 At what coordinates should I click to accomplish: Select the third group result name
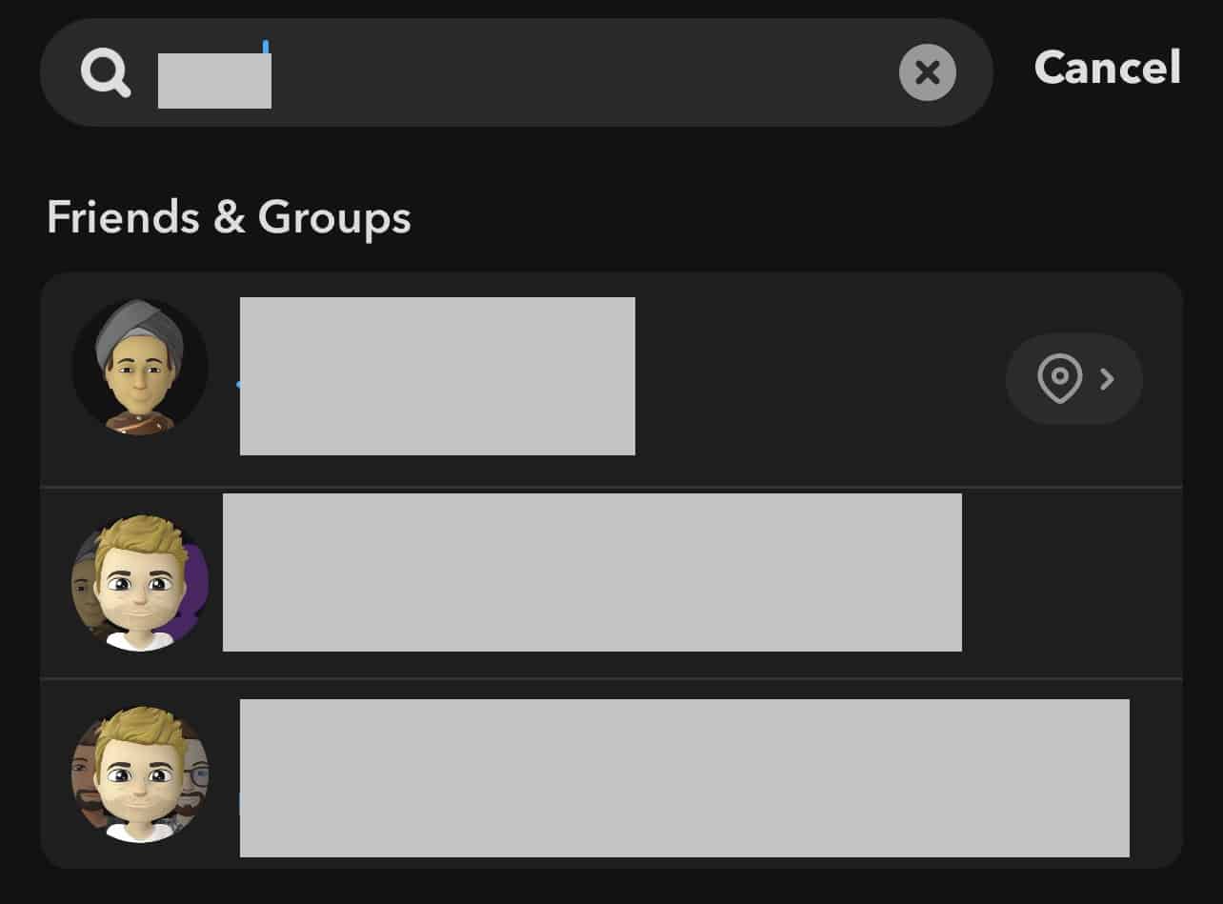[x=684, y=778]
